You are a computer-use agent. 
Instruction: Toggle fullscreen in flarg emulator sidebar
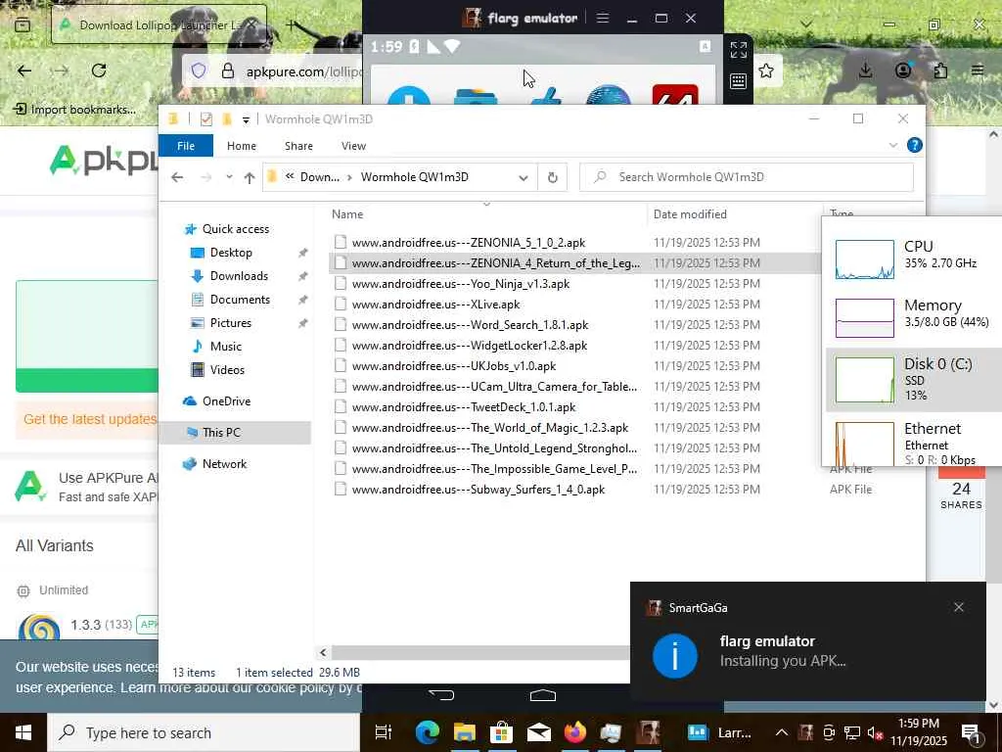point(738,50)
